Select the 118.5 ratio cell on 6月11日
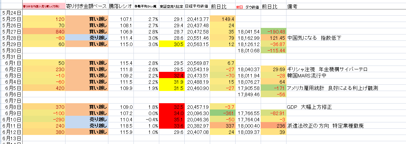The image size is (406, 144). point(121,126)
